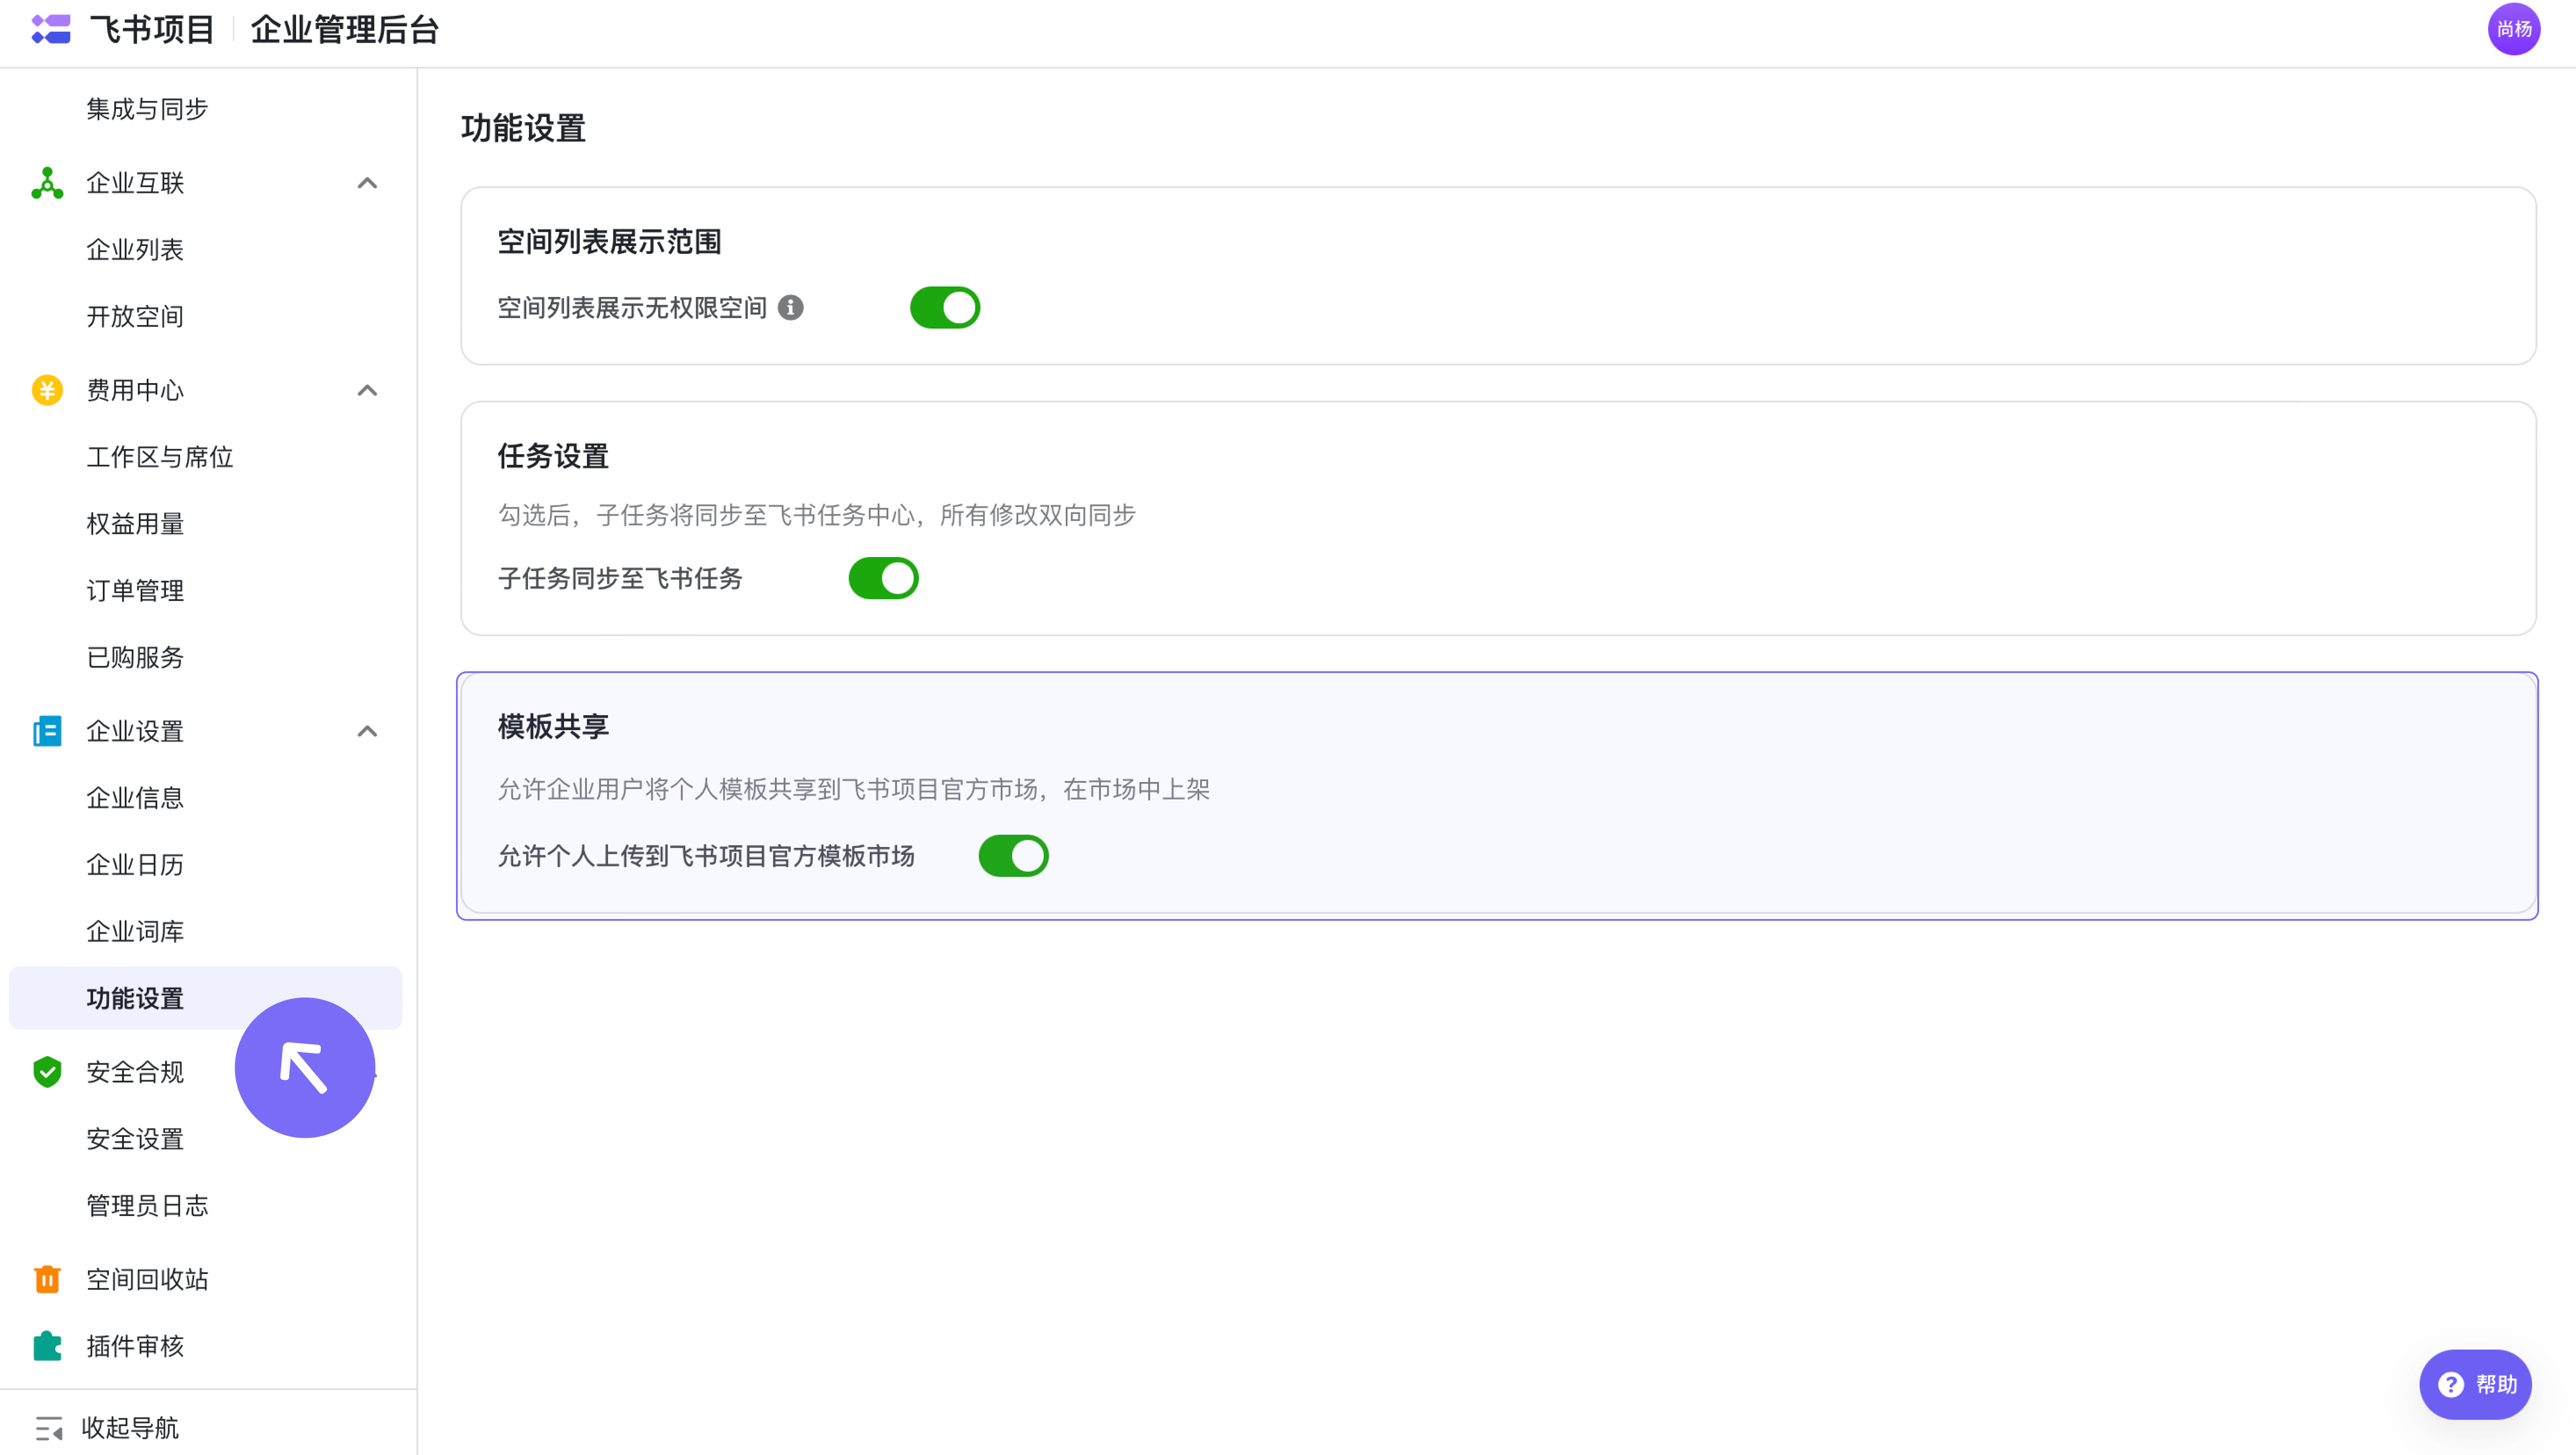Click the description starting with 勾选后
Viewport: 2576px width, 1455px height.
click(817, 515)
